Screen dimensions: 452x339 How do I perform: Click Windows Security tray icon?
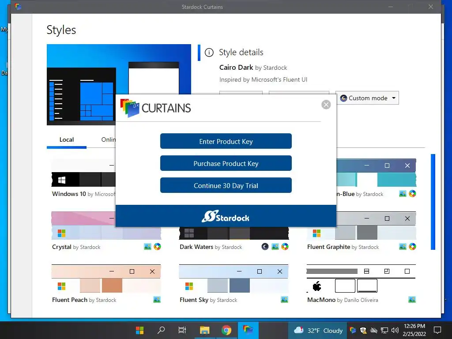363,330
